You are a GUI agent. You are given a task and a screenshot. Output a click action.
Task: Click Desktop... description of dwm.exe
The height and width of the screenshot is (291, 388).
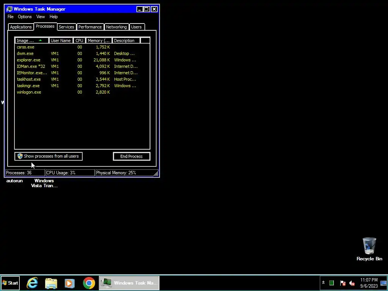click(x=124, y=53)
